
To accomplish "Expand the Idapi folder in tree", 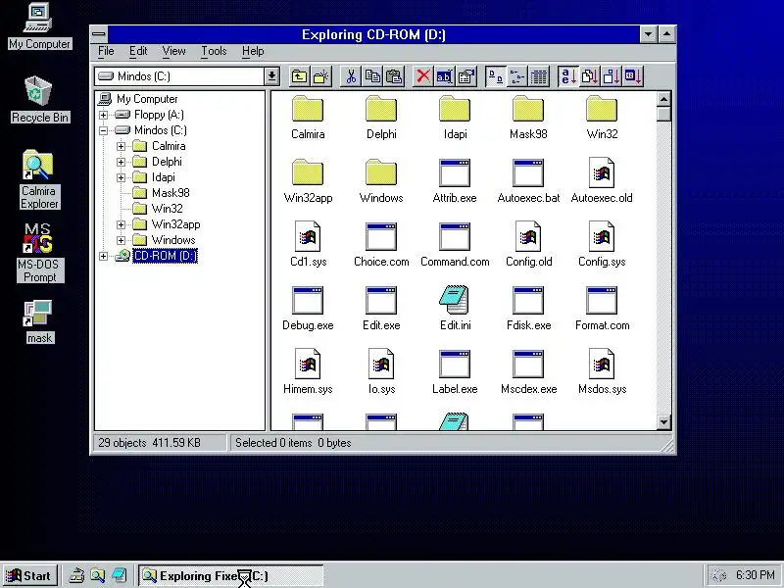I will (x=121, y=177).
